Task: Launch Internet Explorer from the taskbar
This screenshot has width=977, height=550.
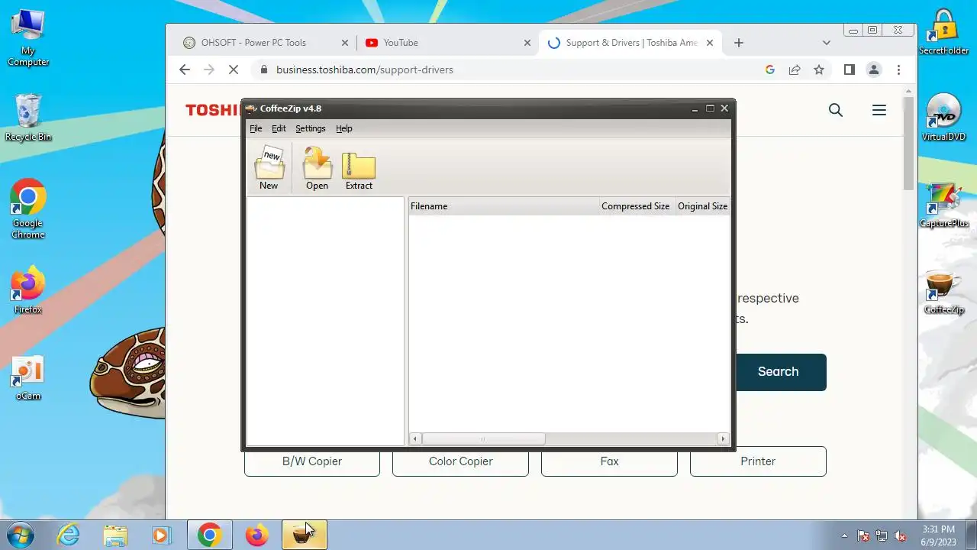Action: tap(69, 535)
